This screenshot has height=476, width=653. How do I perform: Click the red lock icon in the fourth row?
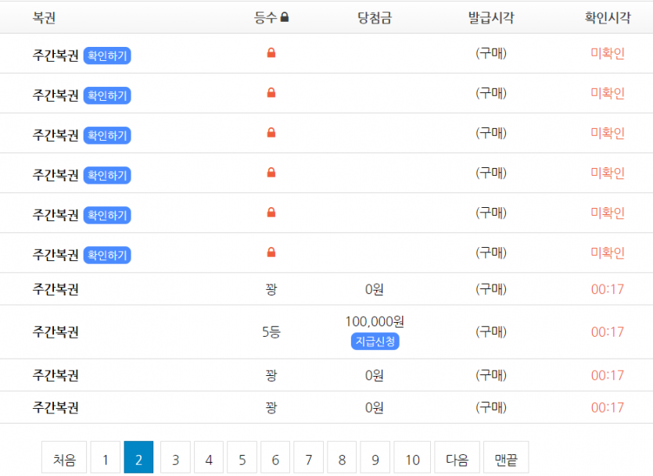click(x=271, y=173)
